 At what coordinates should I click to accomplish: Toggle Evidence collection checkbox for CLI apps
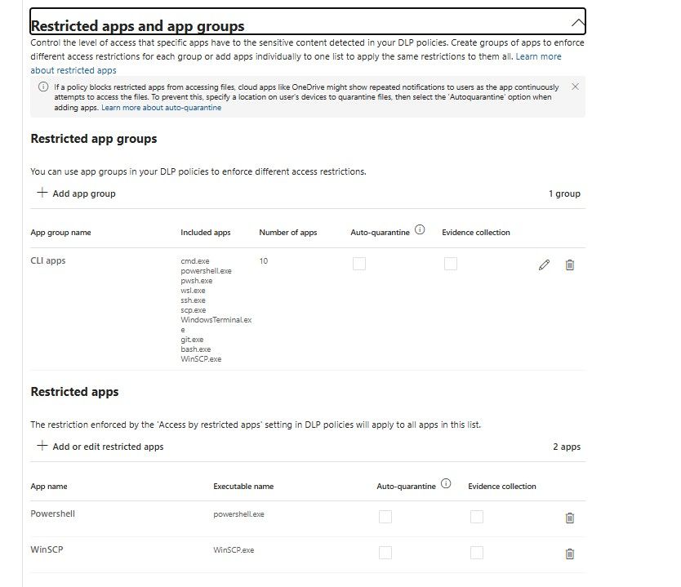(x=451, y=264)
